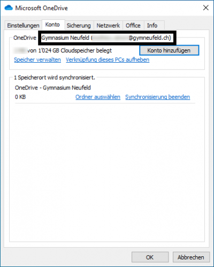
Task: Select the Konto tab
Action: tap(52, 25)
